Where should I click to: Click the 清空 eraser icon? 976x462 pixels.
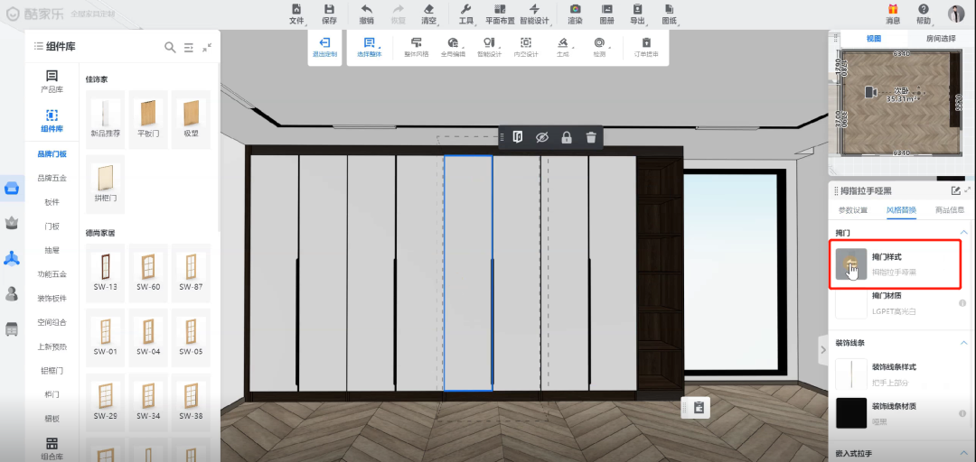pos(428,9)
